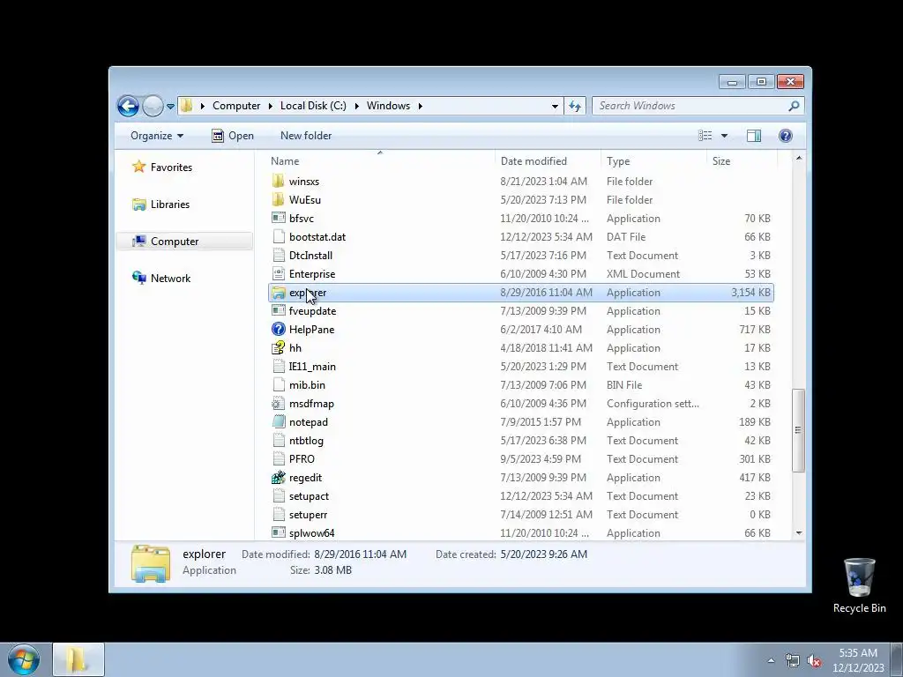Select the fveupdate application icon

(278, 311)
